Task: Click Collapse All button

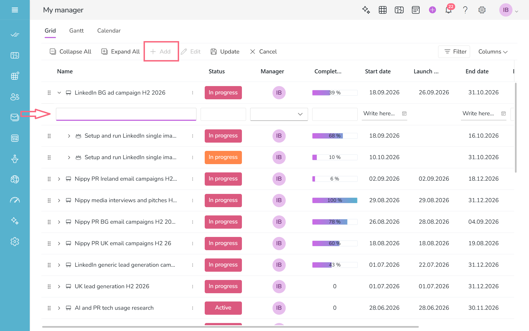Action: point(71,52)
